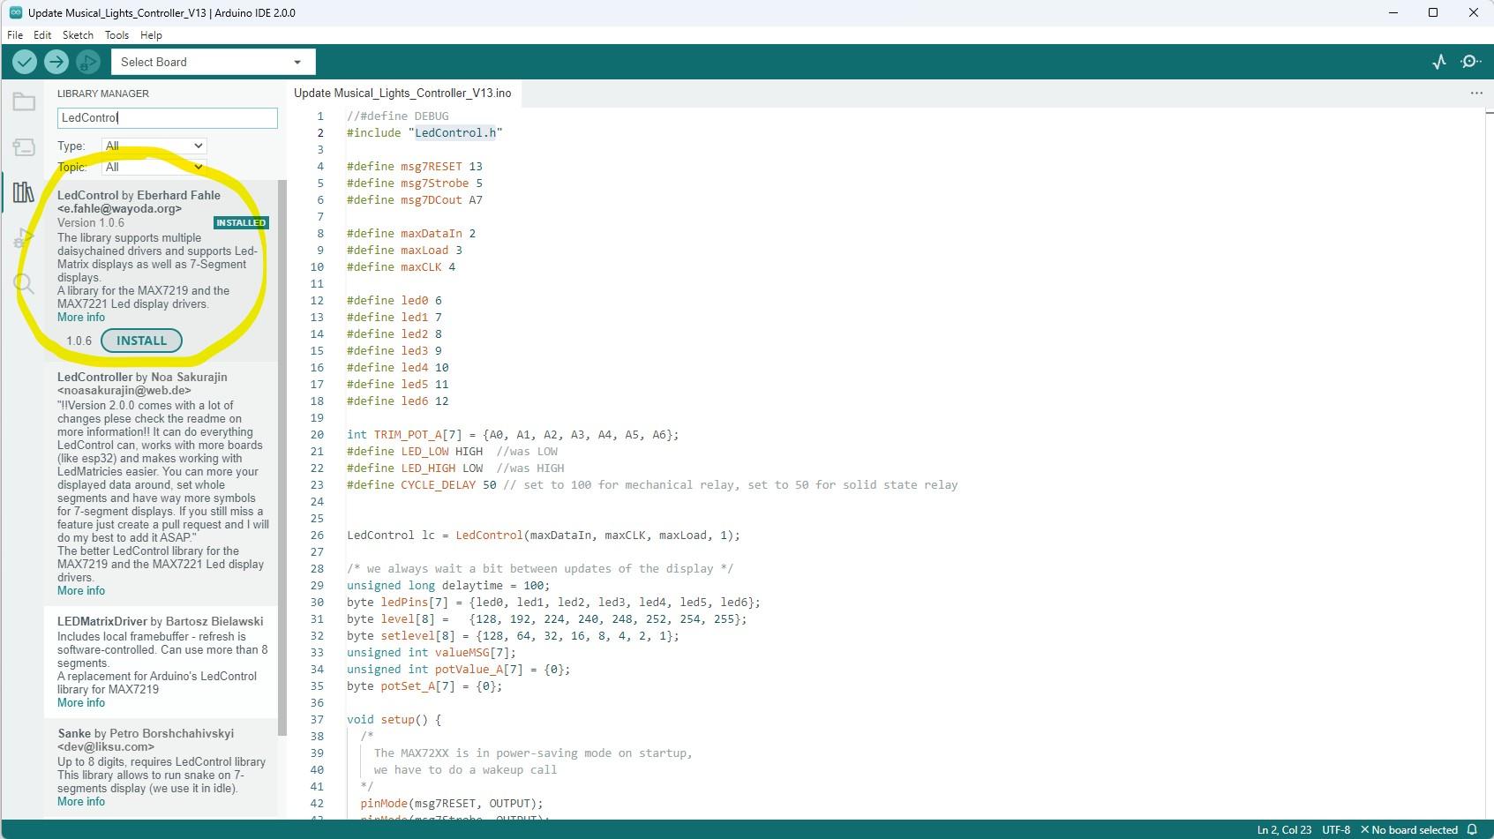The image size is (1494, 839).
Task: Click line 'int TRIM_POT_A[7]' declaration
Action: click(513, 435)
